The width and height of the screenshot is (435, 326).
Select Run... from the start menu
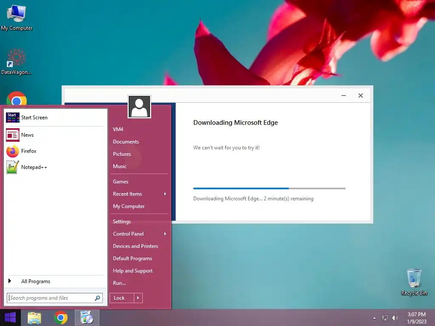pyautogui.click(x=119, y=283)
